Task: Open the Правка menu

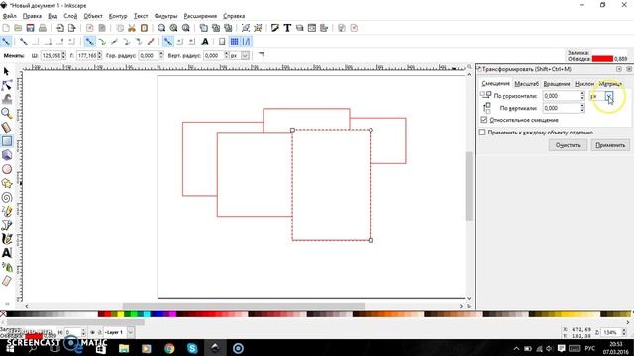Action: point(32,16)
